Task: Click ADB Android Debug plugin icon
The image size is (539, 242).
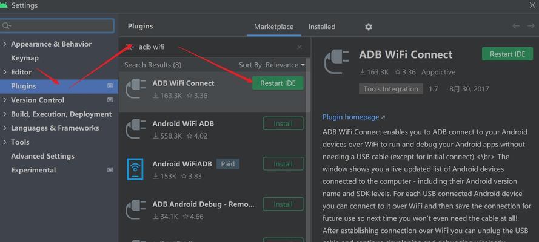Action: pyautogui.click(x=136, y=210)
